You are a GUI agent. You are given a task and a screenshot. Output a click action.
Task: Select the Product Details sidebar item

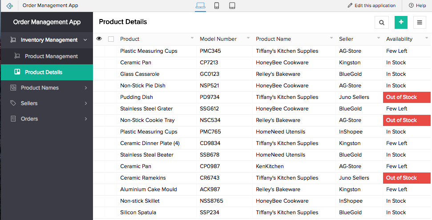tap(44, 72)
